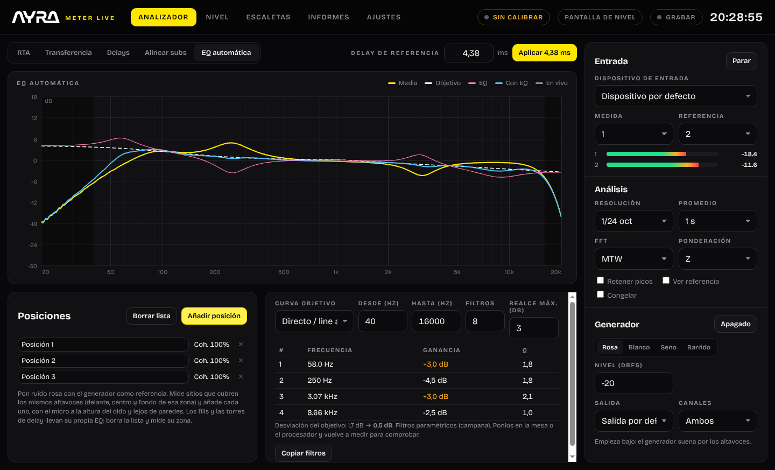Open the Medida channel dropdown
The height and width of the screenshot is (470, 775).
[x=633, y=134]
